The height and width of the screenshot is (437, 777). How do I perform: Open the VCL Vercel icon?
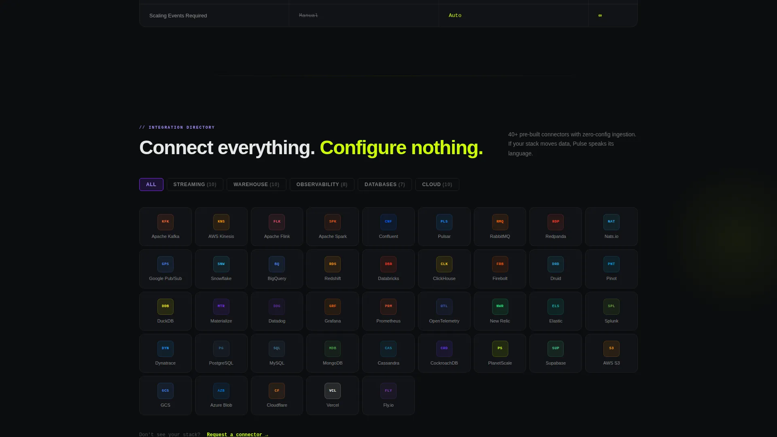point(333,391)
